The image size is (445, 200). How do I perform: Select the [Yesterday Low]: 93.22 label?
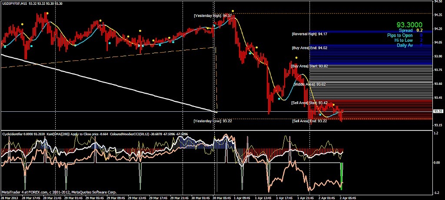(x=213, y=121)
